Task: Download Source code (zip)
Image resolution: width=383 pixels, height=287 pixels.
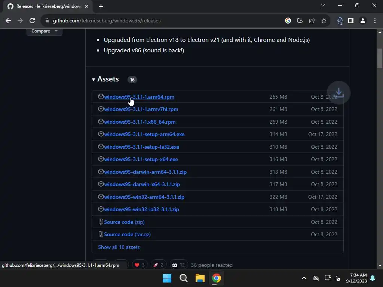Action: click(x=124, y=222)
